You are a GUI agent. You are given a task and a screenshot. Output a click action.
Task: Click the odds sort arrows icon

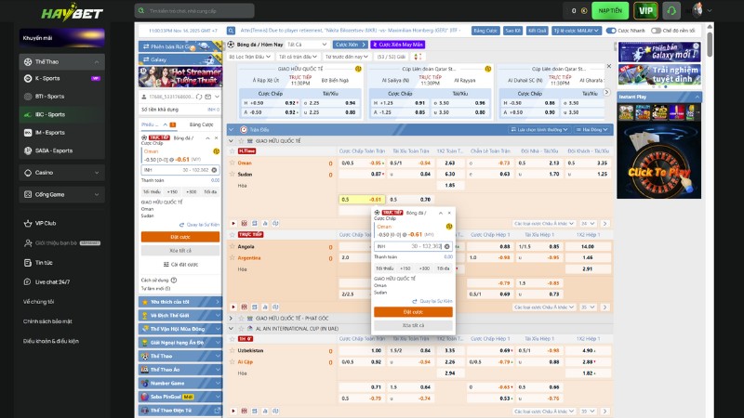click(418, 57)
